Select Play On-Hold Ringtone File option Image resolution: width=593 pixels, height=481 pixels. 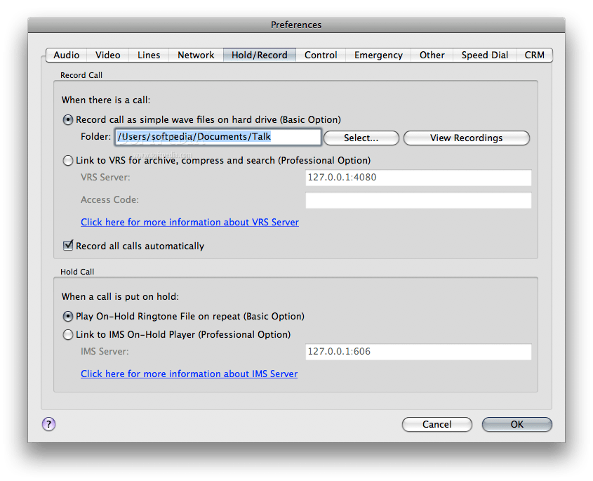click(x=68, y=316)
